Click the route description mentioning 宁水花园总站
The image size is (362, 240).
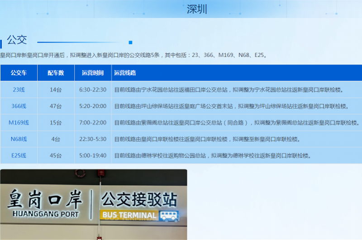(x=229, y=89)
